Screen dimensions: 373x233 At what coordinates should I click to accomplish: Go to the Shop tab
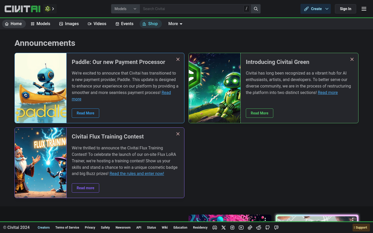pos(150,24)
